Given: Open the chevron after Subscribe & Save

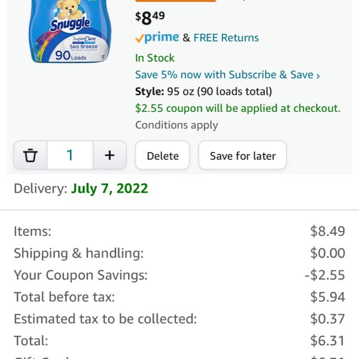Looking at the screenshot, I should pyautogui.click(x=318, y=75).
